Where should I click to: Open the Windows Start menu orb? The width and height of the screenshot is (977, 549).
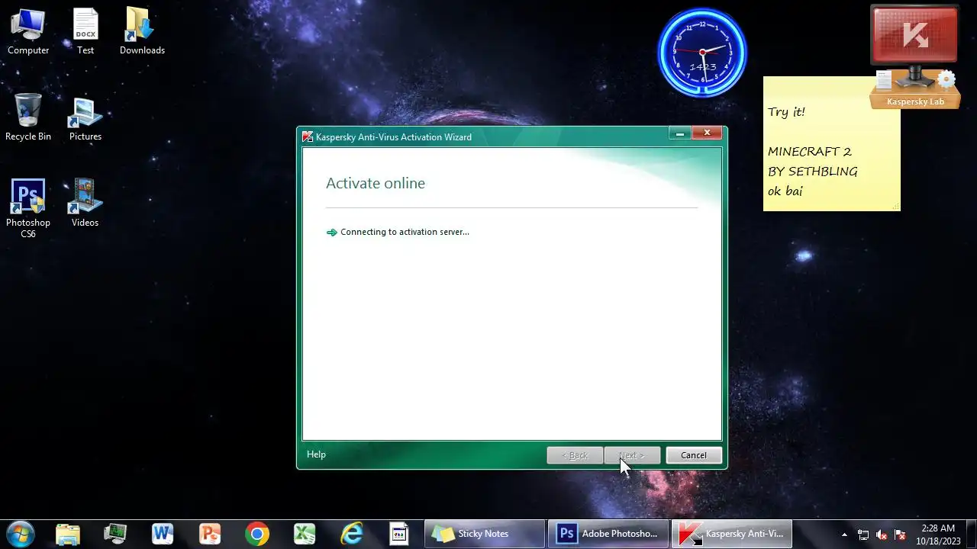click(19, 534)
